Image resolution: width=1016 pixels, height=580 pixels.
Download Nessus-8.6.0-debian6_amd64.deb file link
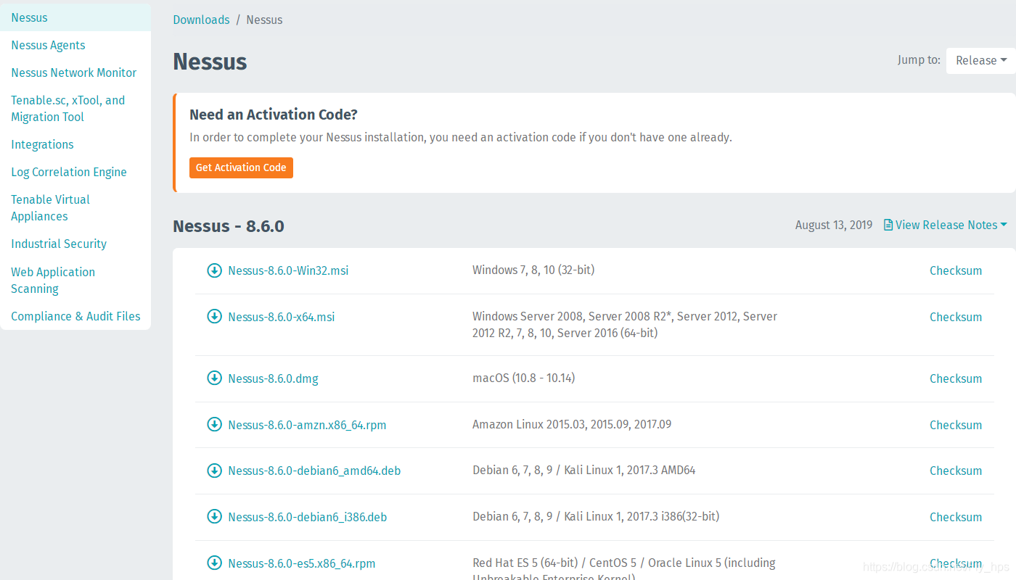click(314, 471)
